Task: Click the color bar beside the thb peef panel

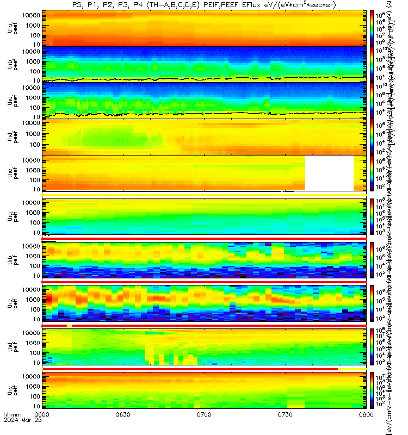Action: tap(372, 64)
